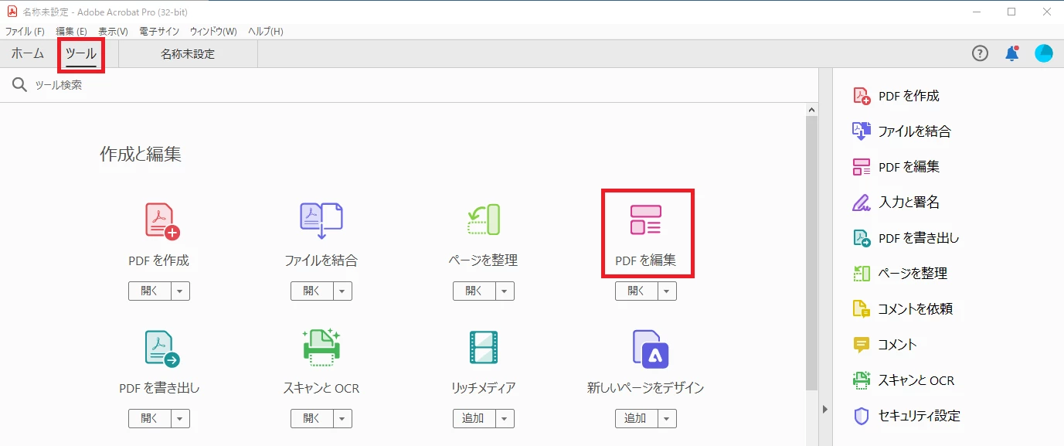Open the 表示(V) menu
Viewport: 1064px width, 446px height.
[x=113, y=32]
